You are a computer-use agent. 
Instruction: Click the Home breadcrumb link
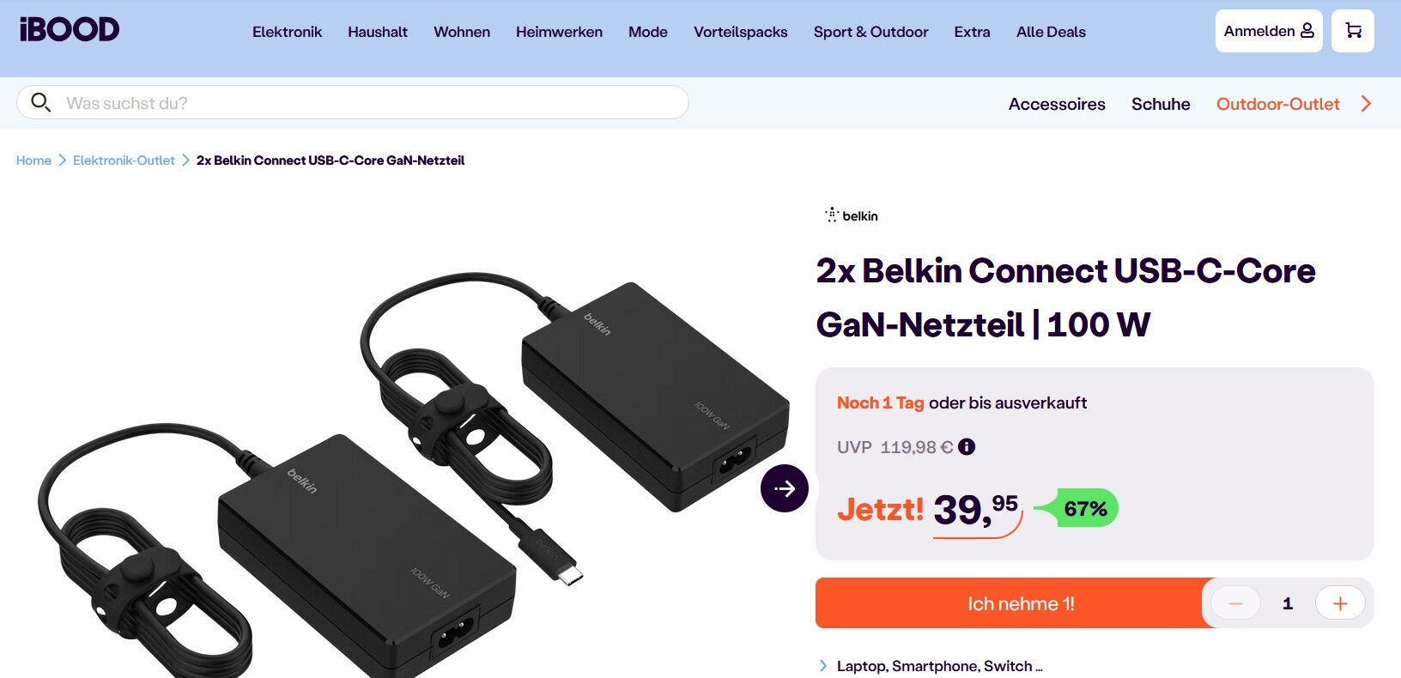coord(33,160)
